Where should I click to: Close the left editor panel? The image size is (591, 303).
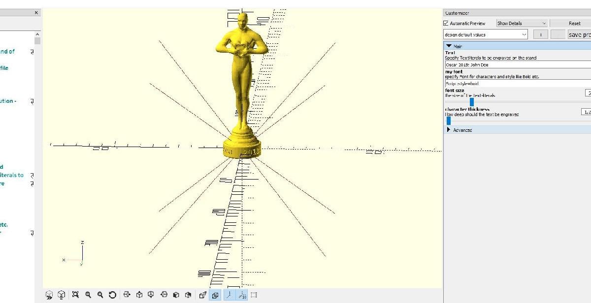[x=36, y=13]
